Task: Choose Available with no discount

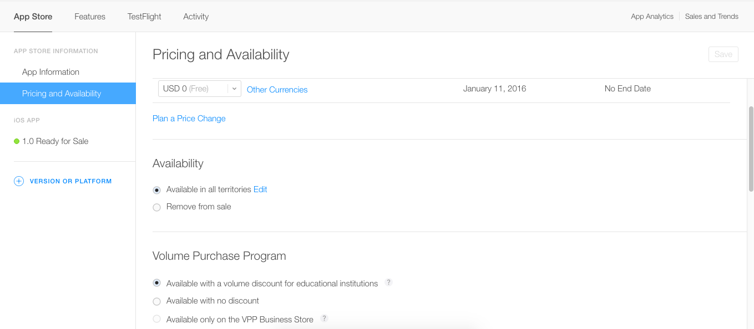Action: [x=156, y=301]
